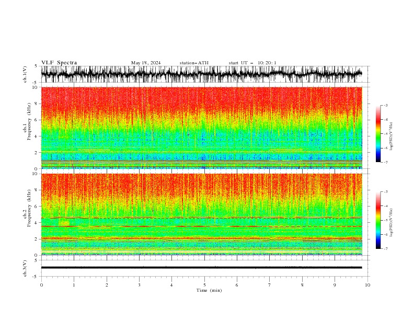Click the "-7" value on ch.2 colorbar
This screenshot has width=414, height=320.
385,248
